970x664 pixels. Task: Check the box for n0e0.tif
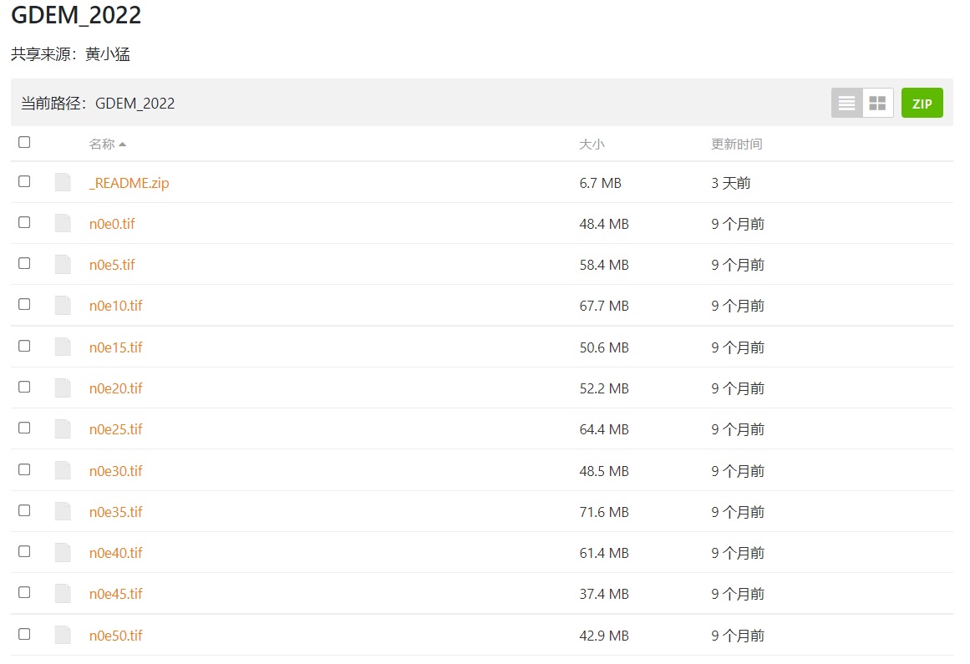click(x=24, y=222)
